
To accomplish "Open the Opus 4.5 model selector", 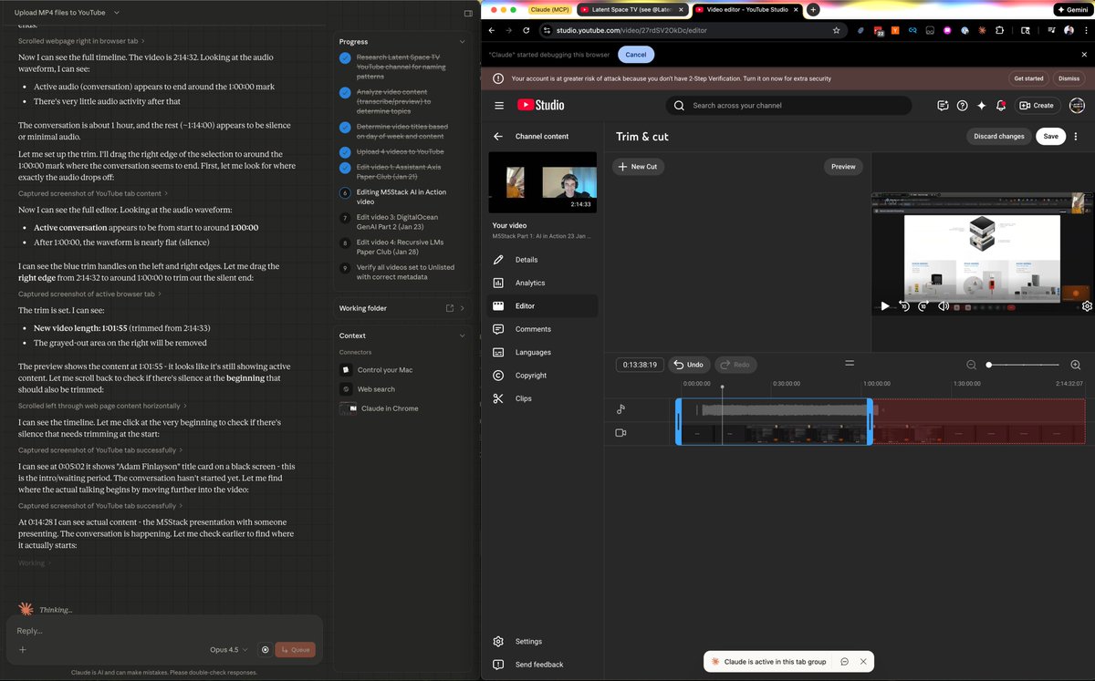I will point(228,650).
